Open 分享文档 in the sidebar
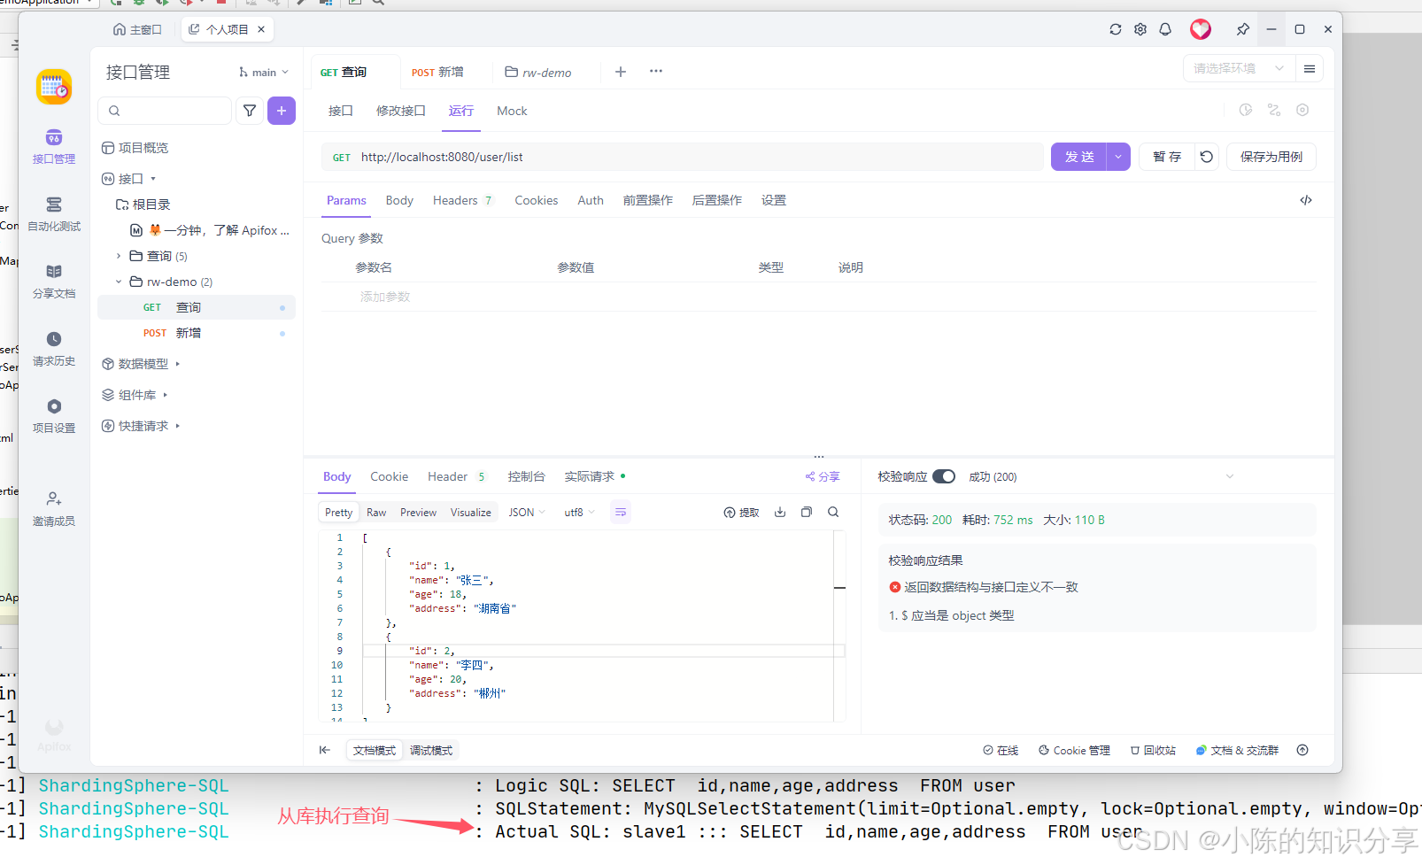 [x=54, y=281]
